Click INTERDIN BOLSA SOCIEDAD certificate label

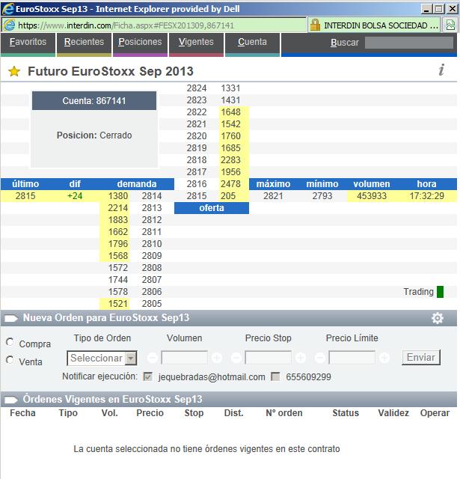(x=381, y=25)
